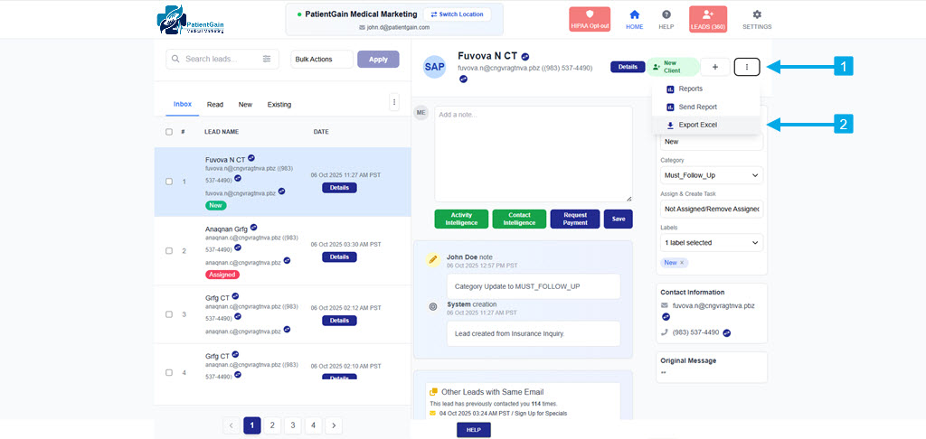This screenshot has width=926, height=439.
Task: Click the Lead created from Insurance Inquiry note
Action: coord(534,333)
